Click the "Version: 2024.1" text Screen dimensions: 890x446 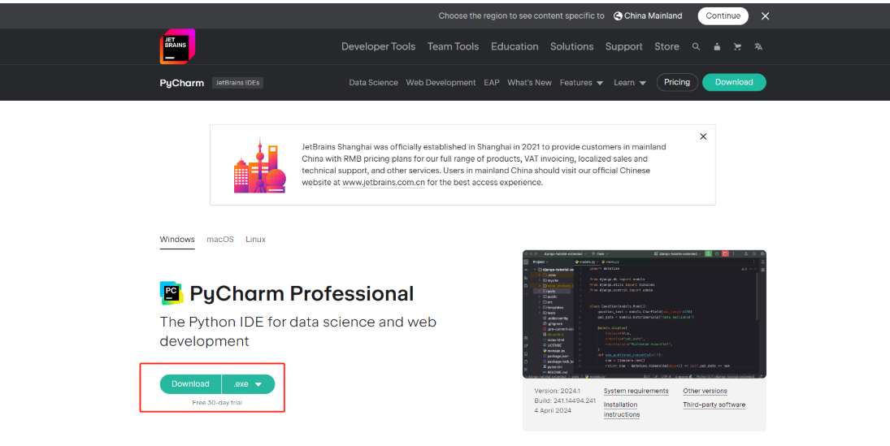click(x=558, y=391)
